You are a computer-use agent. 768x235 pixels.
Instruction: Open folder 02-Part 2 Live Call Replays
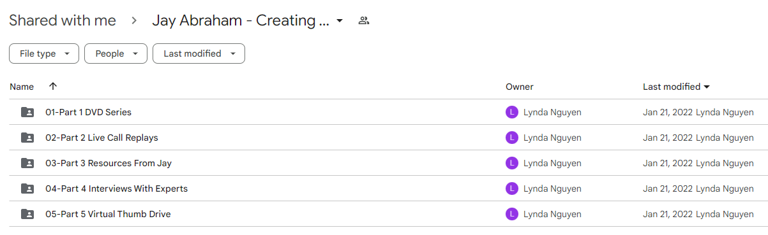[x=102, y=138]
